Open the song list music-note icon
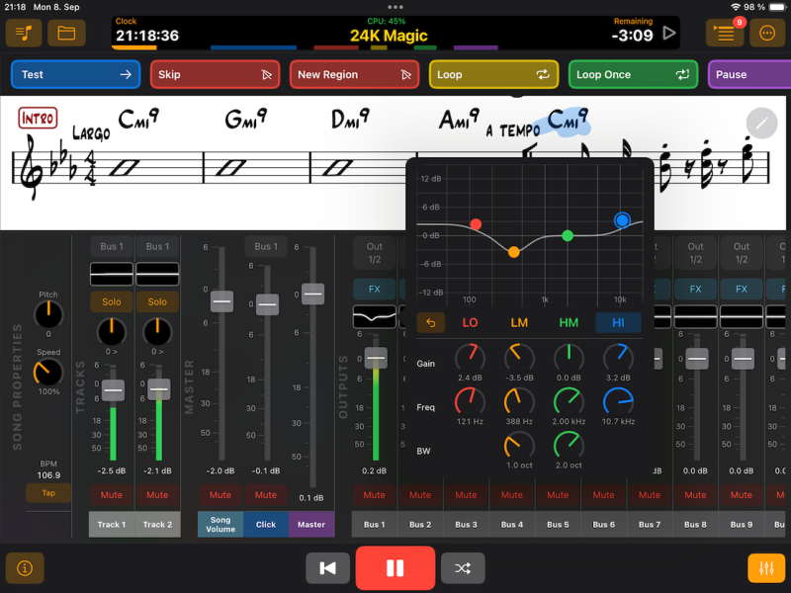791x593 pixels. [24, 33]
